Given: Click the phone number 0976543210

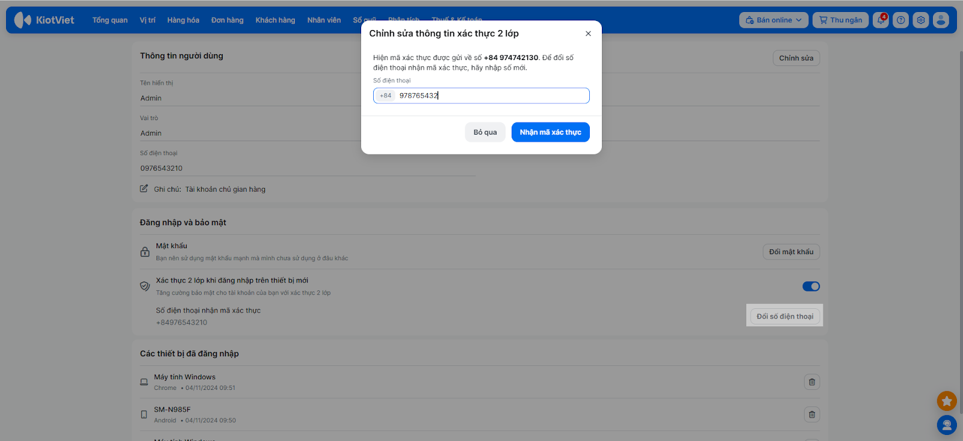Looking at the screenshot, I should (x=161, y=168).
